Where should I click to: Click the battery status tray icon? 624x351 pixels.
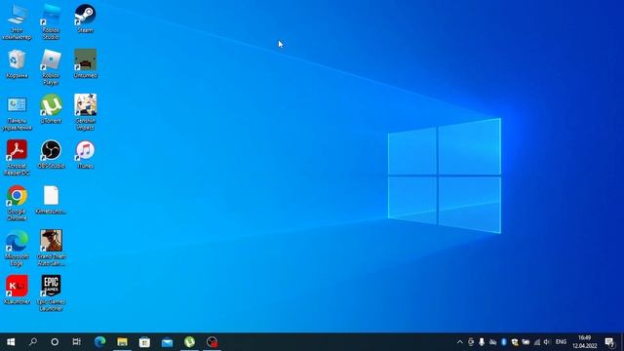pos(526,342)
